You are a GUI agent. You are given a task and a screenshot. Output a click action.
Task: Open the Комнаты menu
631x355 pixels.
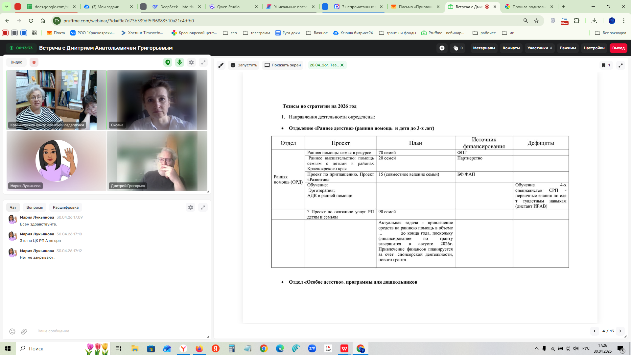coord(511,48)
